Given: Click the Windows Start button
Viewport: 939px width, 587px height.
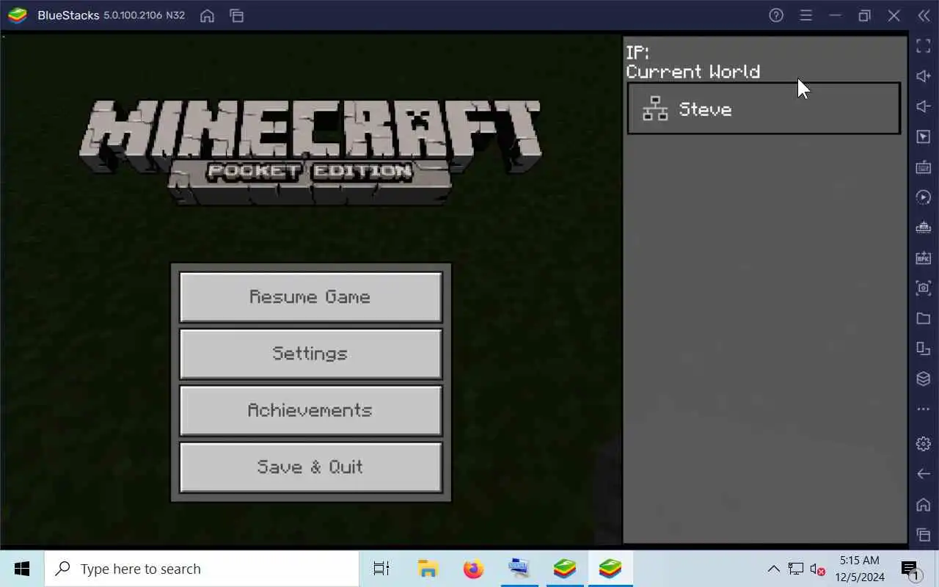Looking at the screenshot, I should (22, 569).
